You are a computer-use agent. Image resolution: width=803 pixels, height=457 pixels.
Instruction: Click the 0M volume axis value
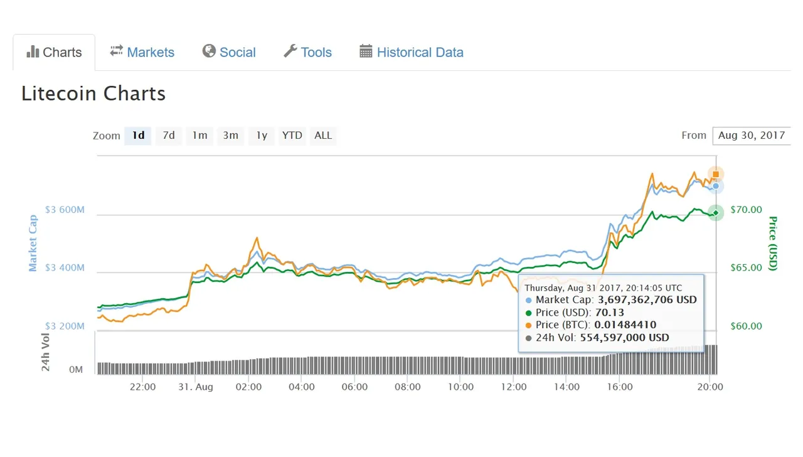point(76,370)
